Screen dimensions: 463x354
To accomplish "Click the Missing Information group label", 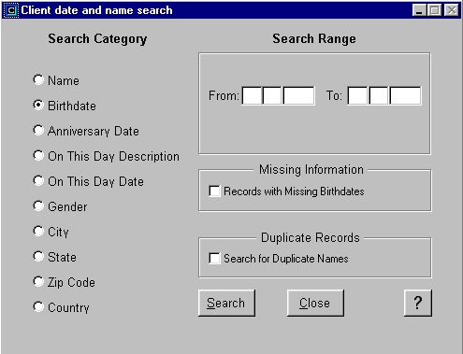I will (311, 170).
